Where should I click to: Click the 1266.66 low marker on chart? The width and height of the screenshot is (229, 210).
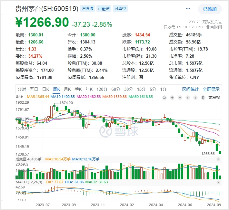(x=208, y=154)
